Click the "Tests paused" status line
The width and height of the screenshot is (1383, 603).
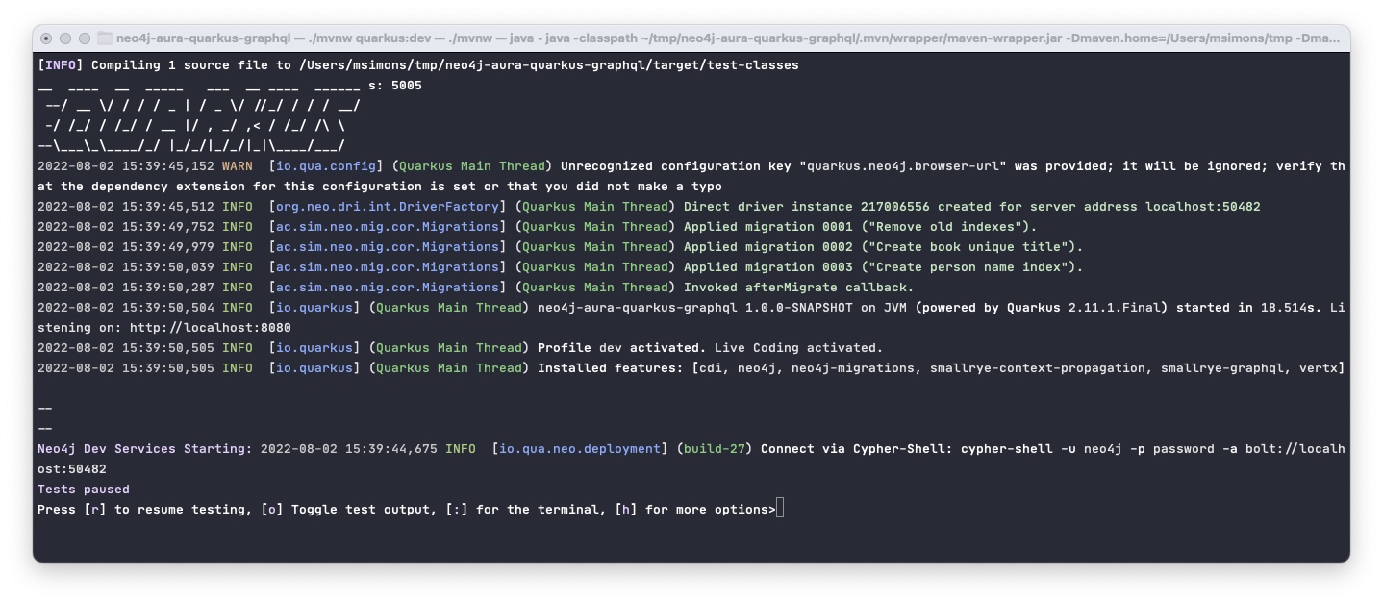coord(84,490)
